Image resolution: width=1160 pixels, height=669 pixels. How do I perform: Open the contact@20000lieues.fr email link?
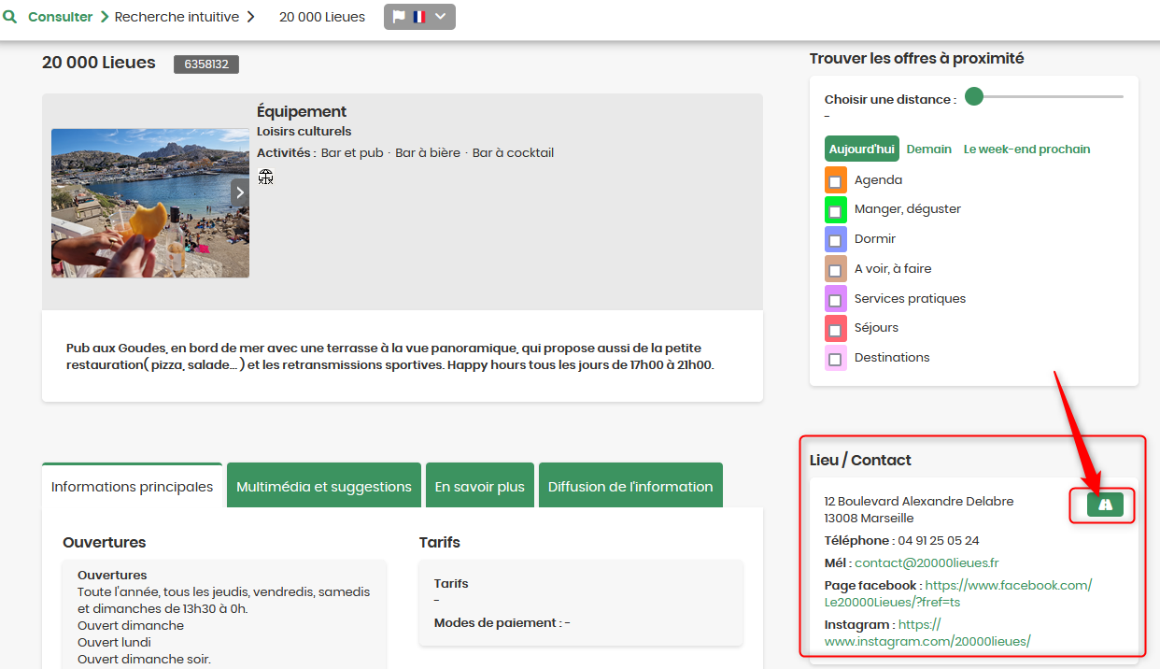[x=927, y=562]
